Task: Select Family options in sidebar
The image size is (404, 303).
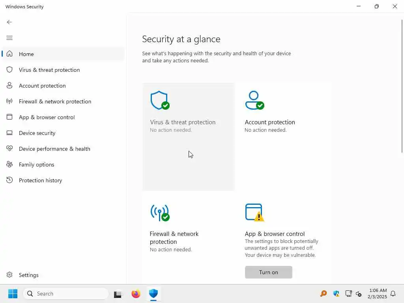Action: click(x=63, y=165)
